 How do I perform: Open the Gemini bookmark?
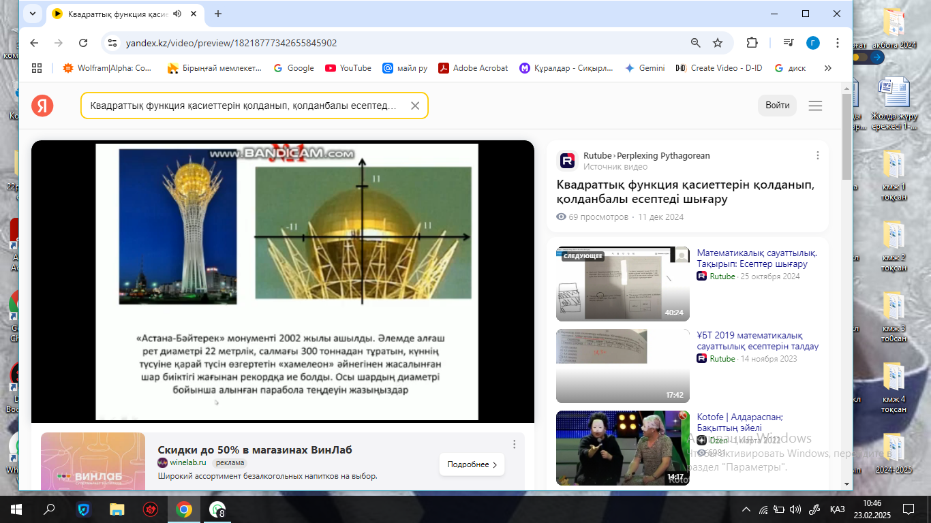(x=645, y=68)
